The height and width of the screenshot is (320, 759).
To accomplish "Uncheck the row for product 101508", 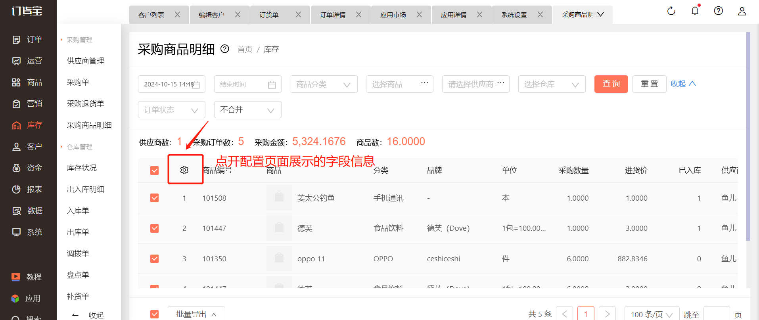I will point(155,198).
